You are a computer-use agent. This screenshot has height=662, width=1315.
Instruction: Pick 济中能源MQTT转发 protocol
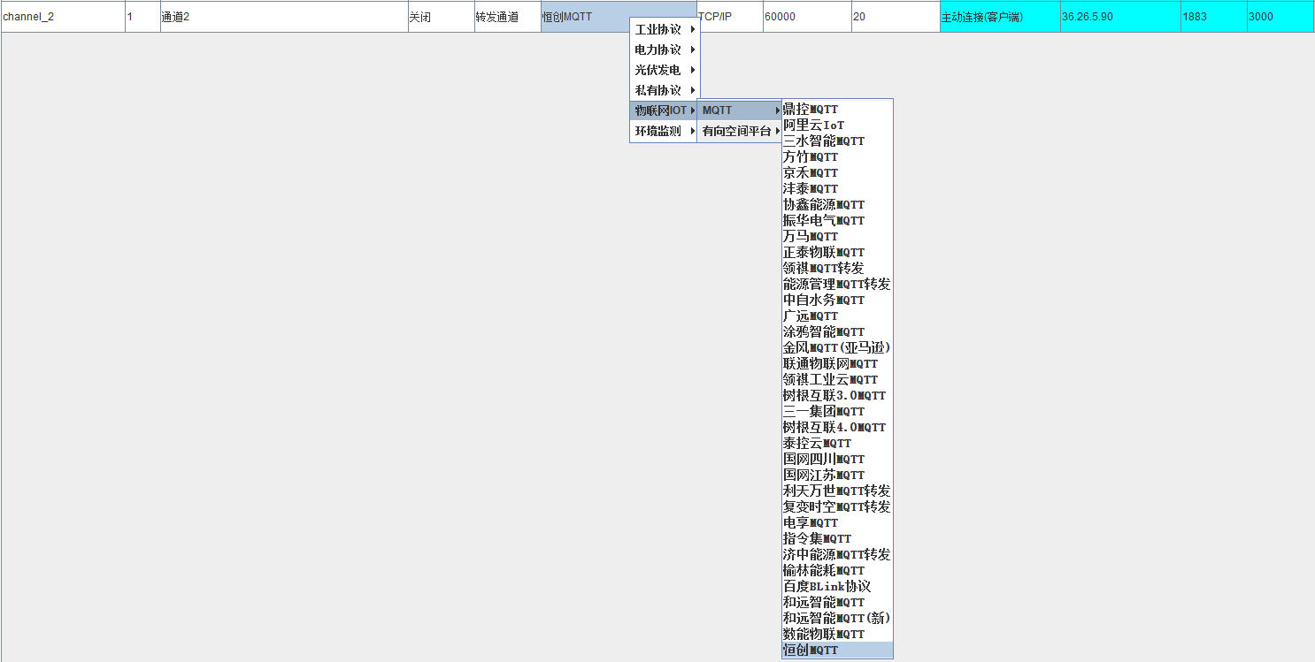tap(837, 554)
